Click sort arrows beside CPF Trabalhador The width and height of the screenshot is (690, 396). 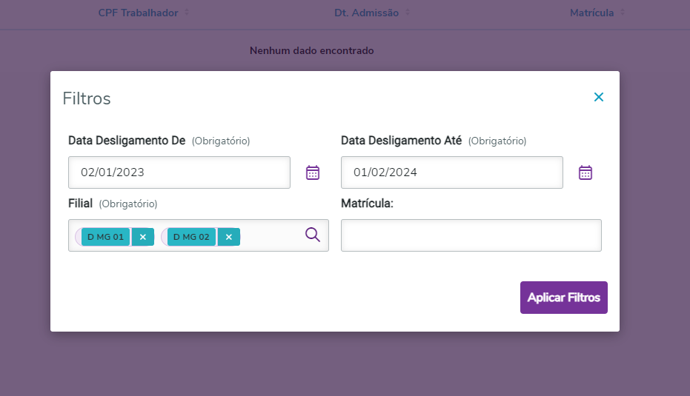coord(187,13)
